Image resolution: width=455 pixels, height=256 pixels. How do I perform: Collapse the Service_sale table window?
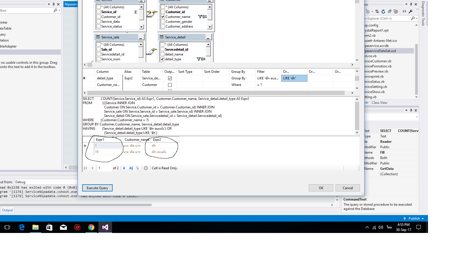coord(141,37)
